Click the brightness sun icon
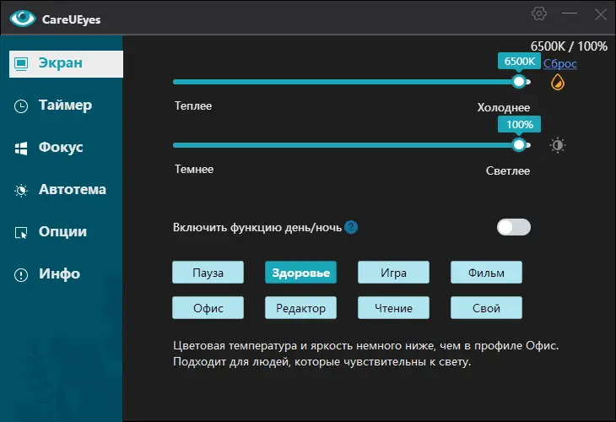This screenshot has width=616, height=422. click(x=558, y=145)
